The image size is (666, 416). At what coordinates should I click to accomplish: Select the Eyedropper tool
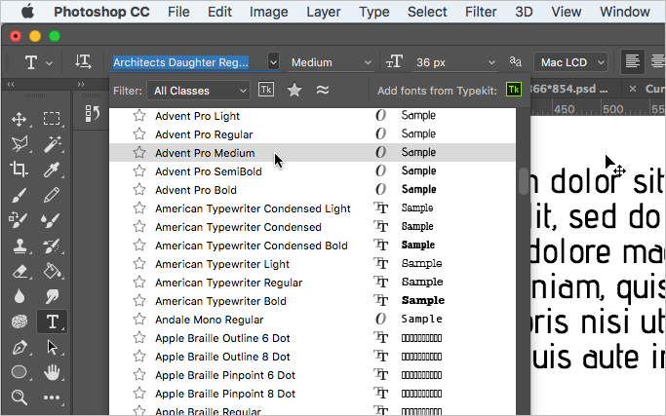tap(52, 170)
